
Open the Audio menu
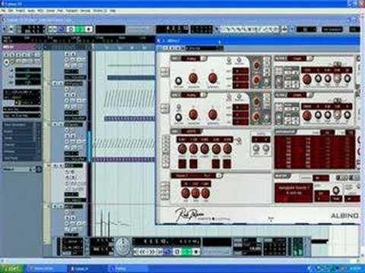[31, 11]
